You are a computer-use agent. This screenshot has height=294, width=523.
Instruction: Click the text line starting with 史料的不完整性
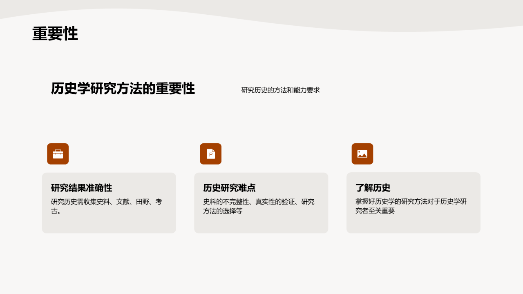259,202
